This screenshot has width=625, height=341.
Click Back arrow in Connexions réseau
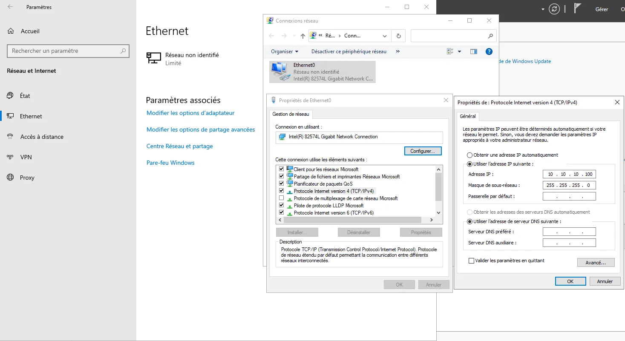tap(272, 36)
